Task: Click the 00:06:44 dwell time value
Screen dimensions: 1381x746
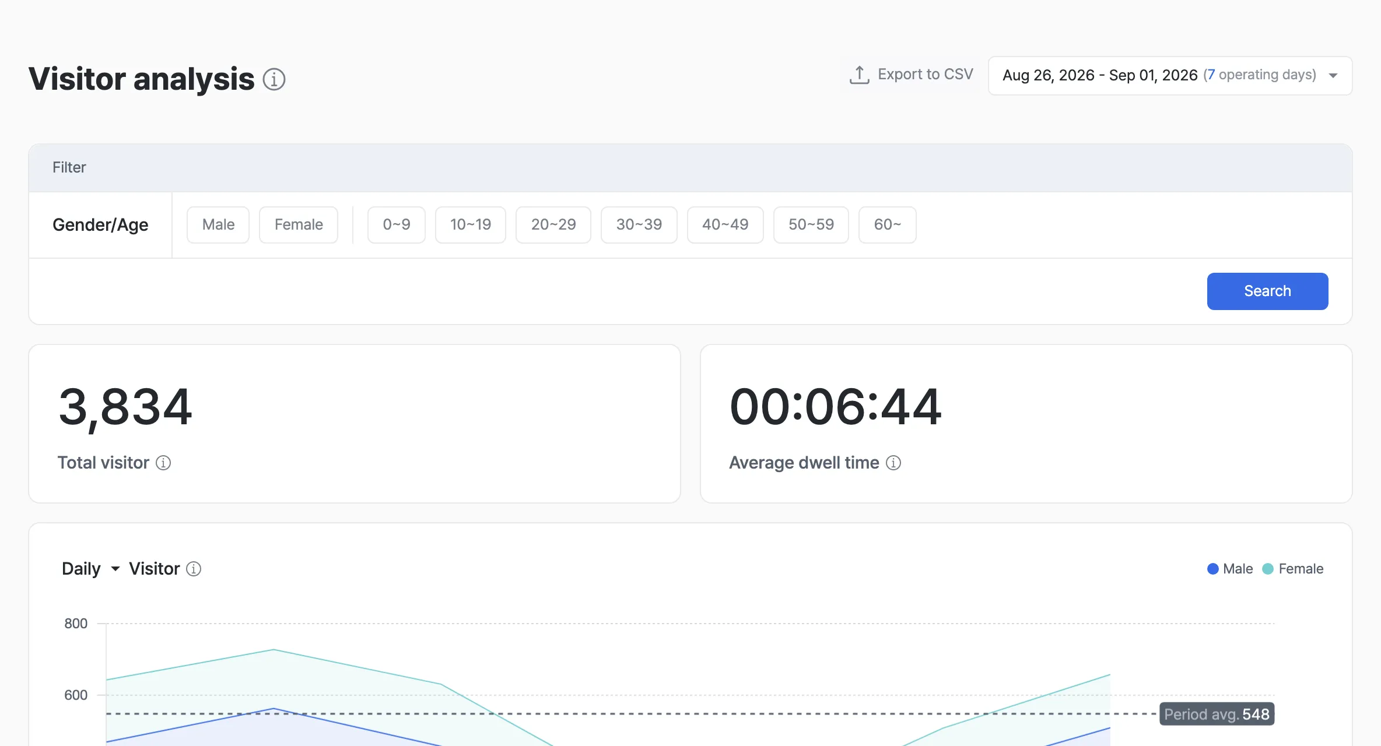Action: pos(836,407)
